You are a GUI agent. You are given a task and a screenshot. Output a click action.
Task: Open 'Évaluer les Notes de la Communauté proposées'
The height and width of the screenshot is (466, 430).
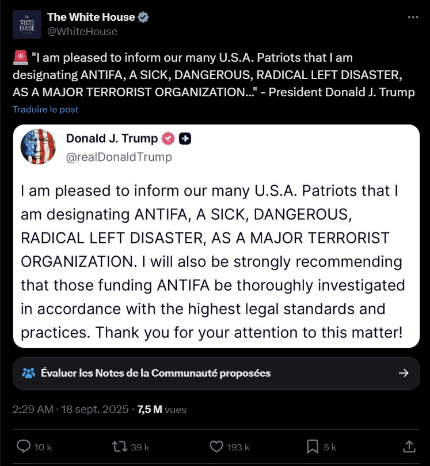(155, 373)
